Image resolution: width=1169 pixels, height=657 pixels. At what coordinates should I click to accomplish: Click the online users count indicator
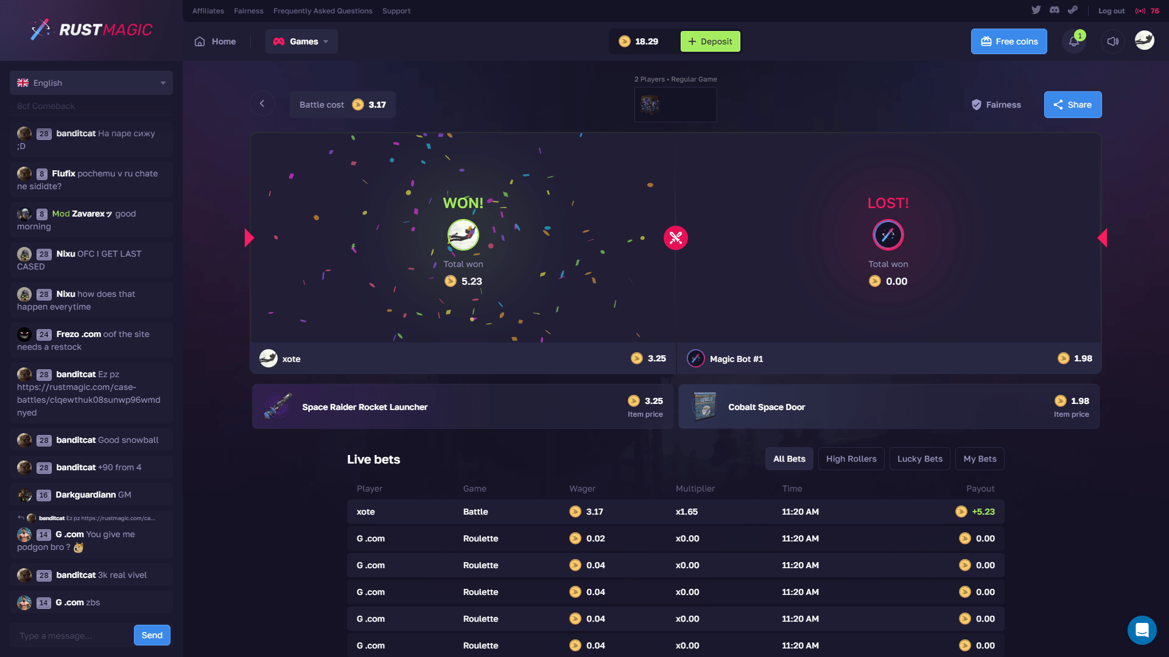pyautogui.click(x=1148, y=11)
